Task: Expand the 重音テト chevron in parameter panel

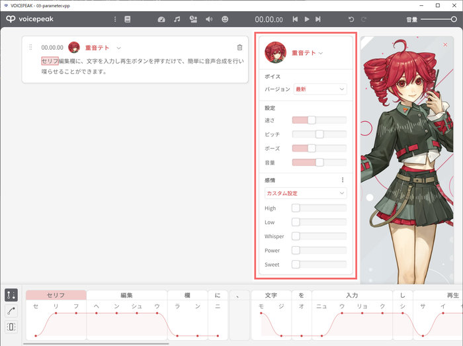Action: (321, 53)
